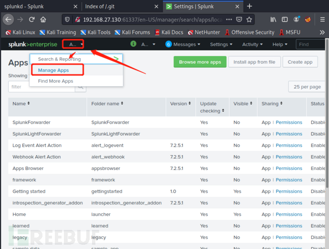The image size is (329, 249).
Task: Open Permissions for Getting started app
Action: point(289,191)
